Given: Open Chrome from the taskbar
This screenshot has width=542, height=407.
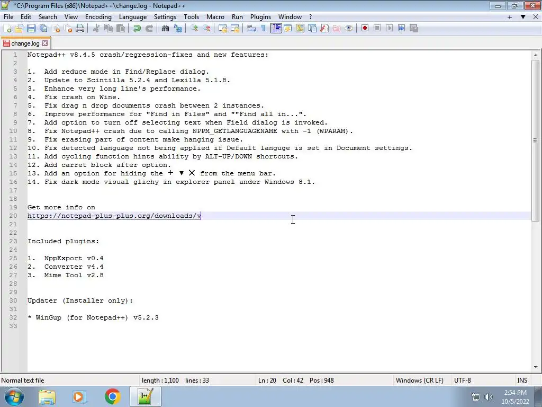Looking at the screenshot, I should pyautogui.click(x=112, y=396).
